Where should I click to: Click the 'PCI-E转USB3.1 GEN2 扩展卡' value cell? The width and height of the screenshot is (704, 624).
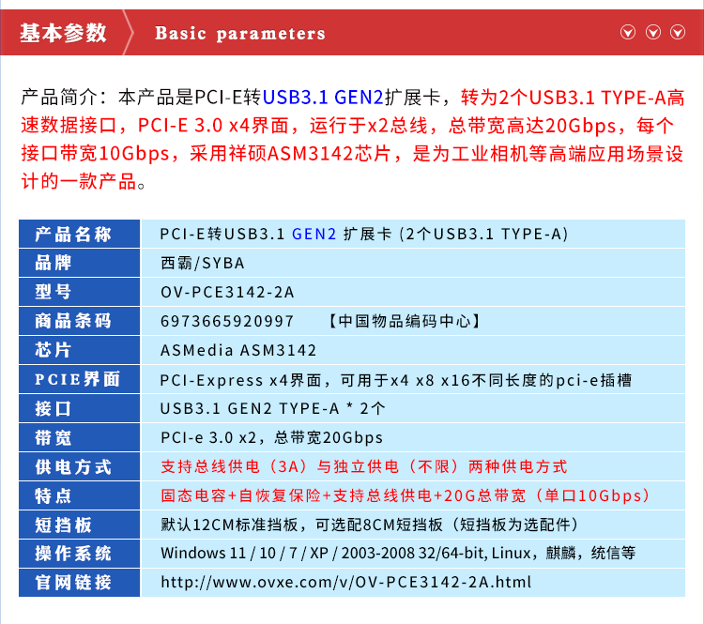coord(413,234)
